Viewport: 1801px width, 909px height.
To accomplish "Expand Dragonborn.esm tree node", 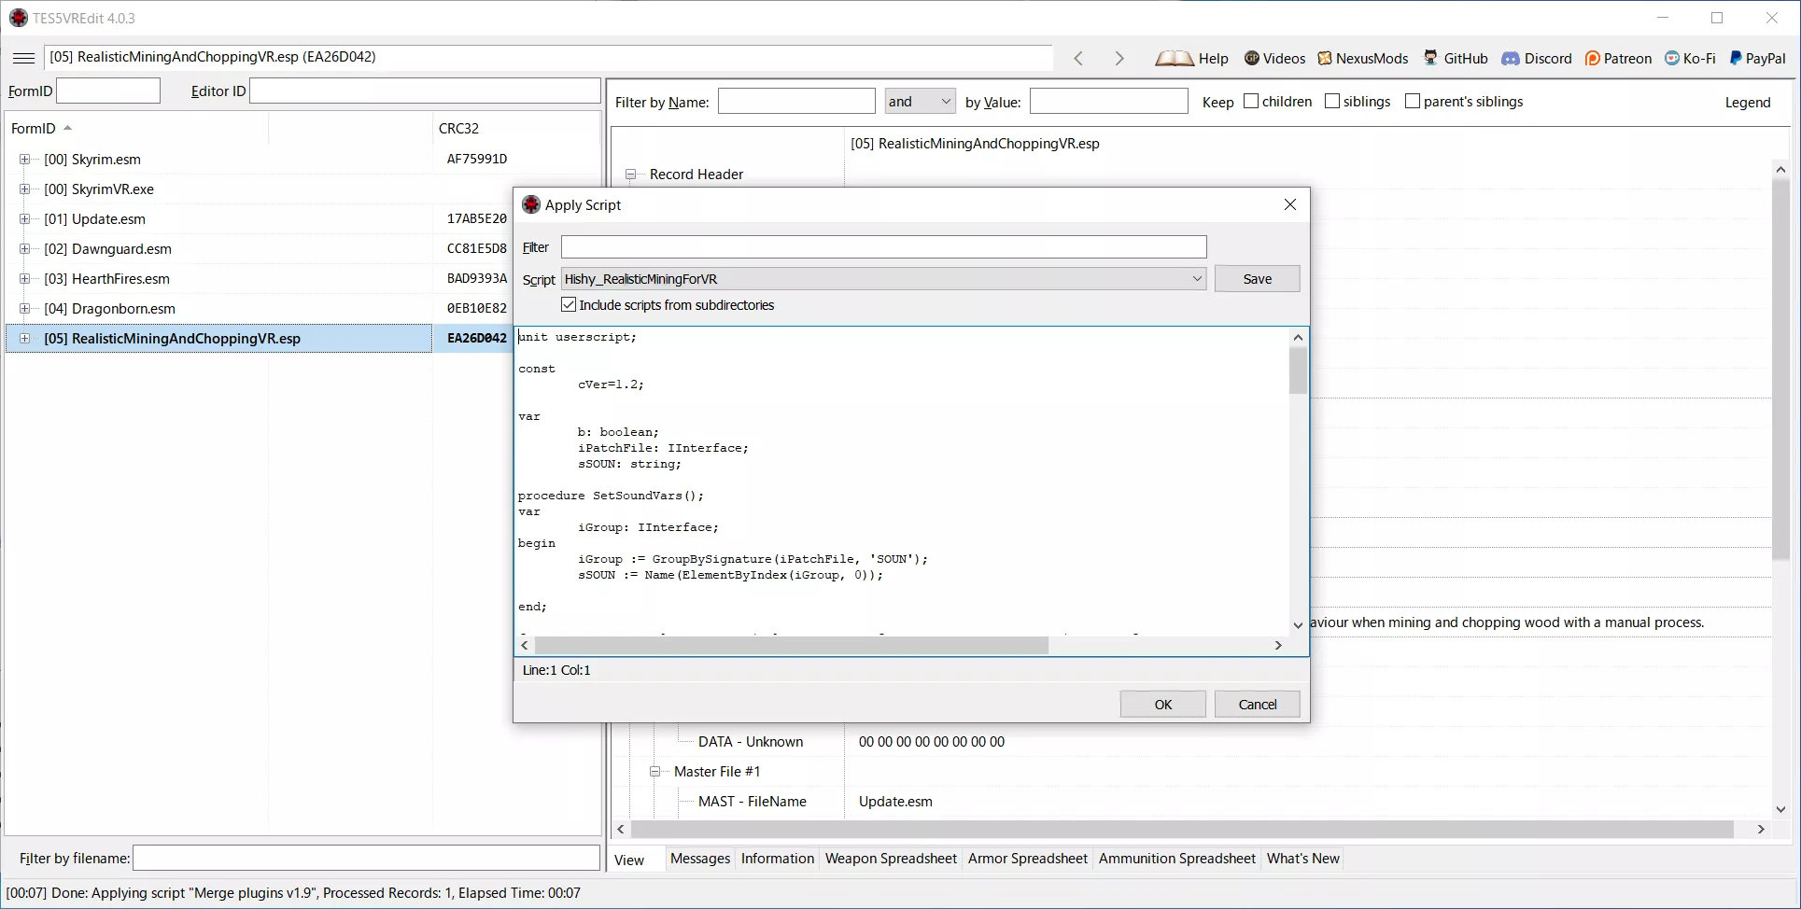I will tap(25, 309).
